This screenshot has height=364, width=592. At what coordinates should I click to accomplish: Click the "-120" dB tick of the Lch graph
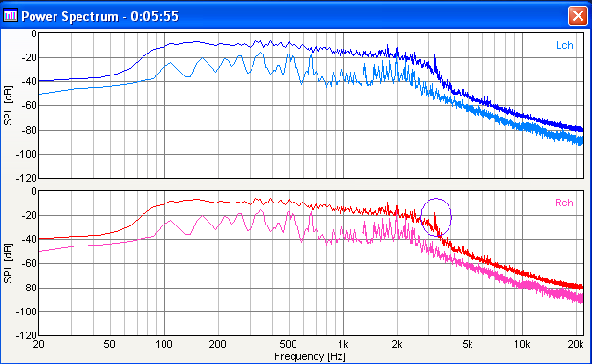[x=26, y=178]
